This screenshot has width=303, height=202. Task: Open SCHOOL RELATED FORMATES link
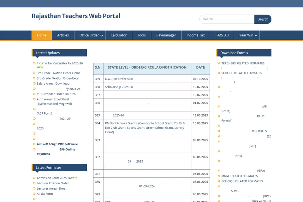242,73
